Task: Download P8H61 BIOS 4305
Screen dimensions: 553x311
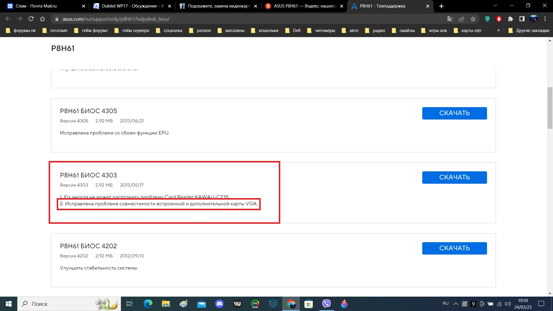Action: click(454, 113)
